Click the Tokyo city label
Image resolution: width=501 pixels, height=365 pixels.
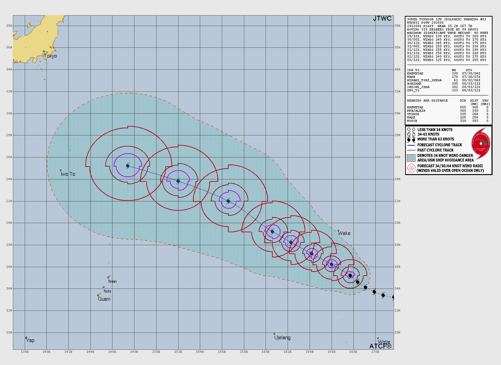pyautogui.click(x=50, y=56)
